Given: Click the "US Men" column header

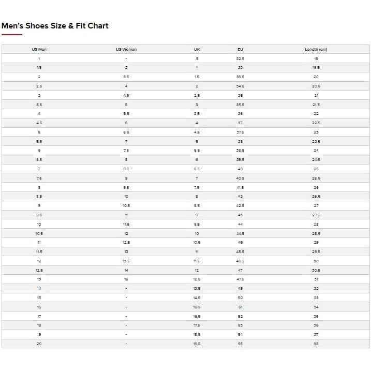Looking at the screenshot, I should point(39,49).
